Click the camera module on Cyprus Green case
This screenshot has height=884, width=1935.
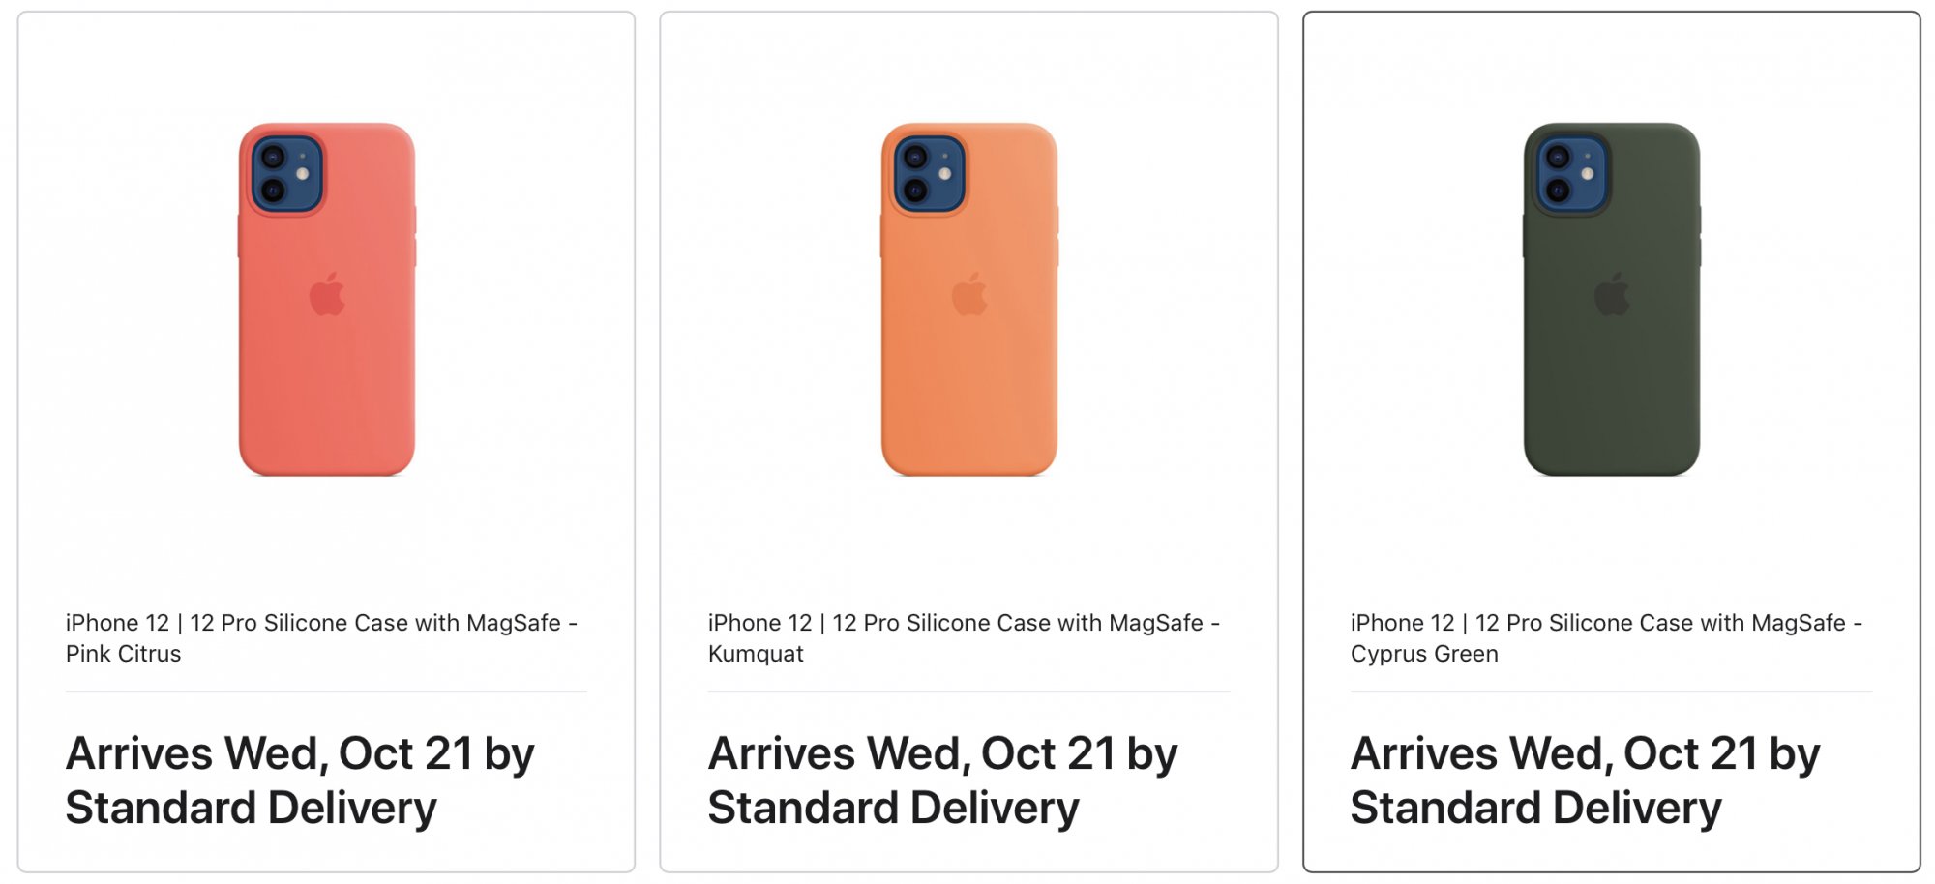pyautogui.click(x=1571, y=173)
